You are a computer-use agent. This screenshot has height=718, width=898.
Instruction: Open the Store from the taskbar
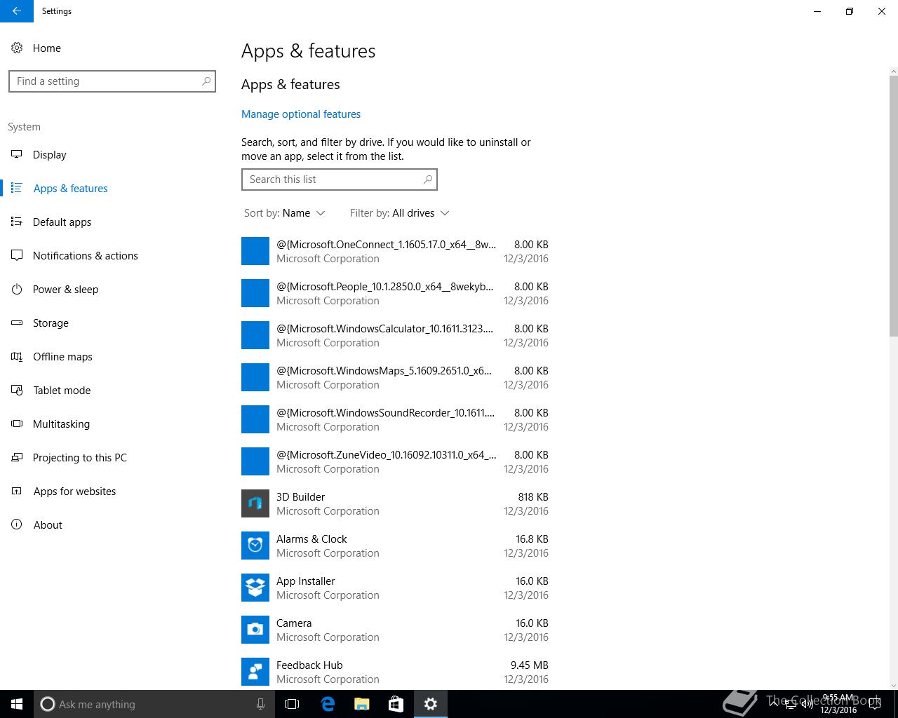click(396, 704)
